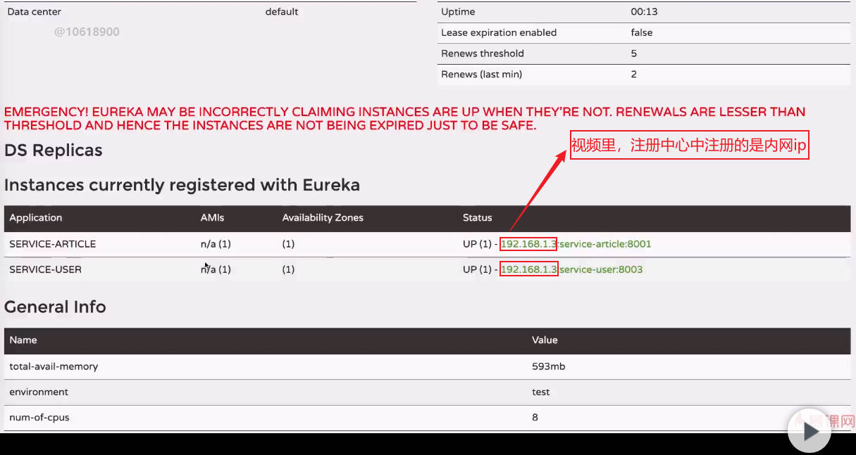Select SERVICE-USER availability zones value (1)
This screenshot has width=856, height=455.
(x=288, y=269)
